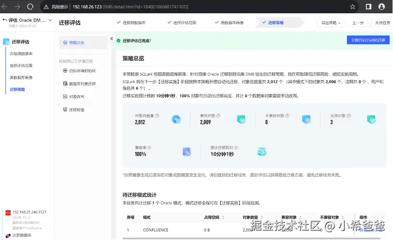The width and height of the screenshot is (393, 240).
Task: Select 迁移策略 in left sidebar
Action: (17, 90)
